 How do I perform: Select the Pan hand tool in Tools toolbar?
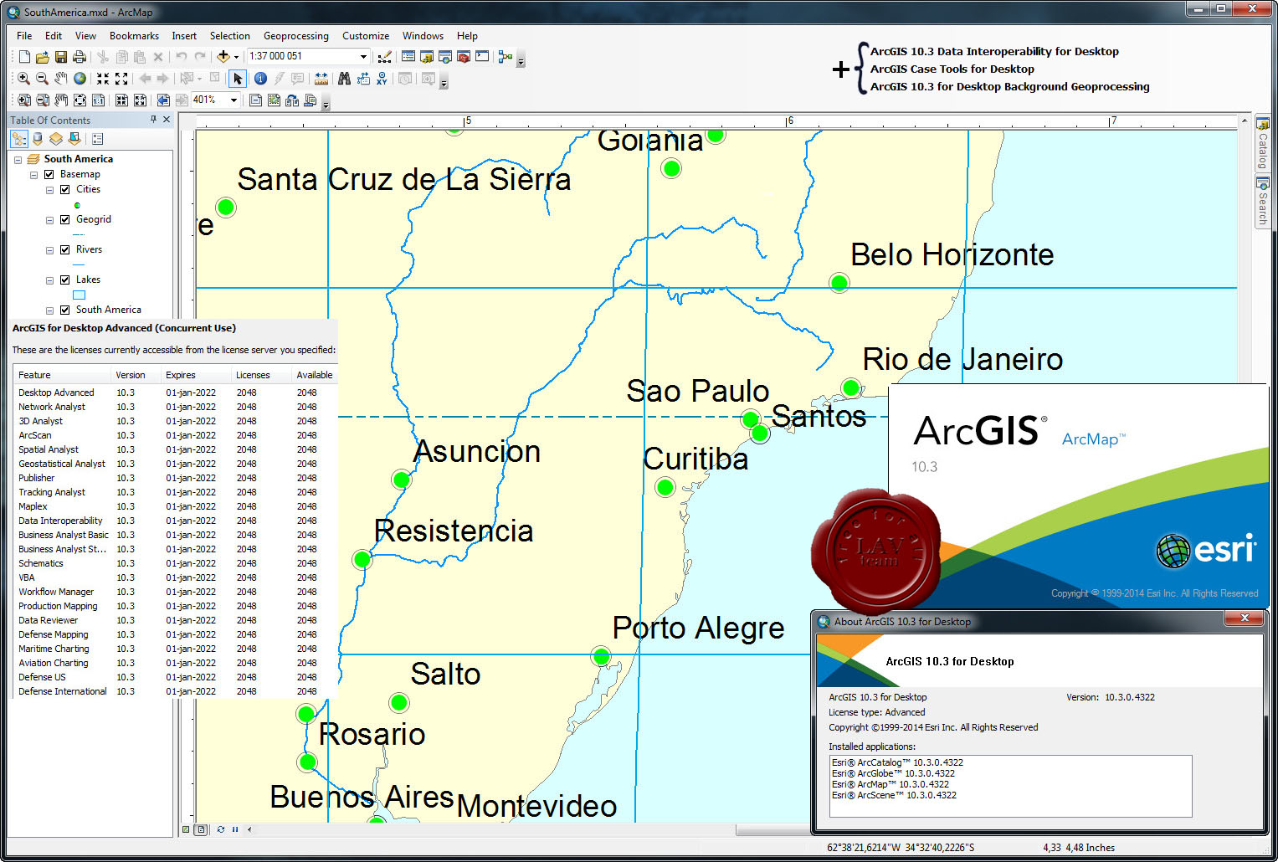point(61,79)
